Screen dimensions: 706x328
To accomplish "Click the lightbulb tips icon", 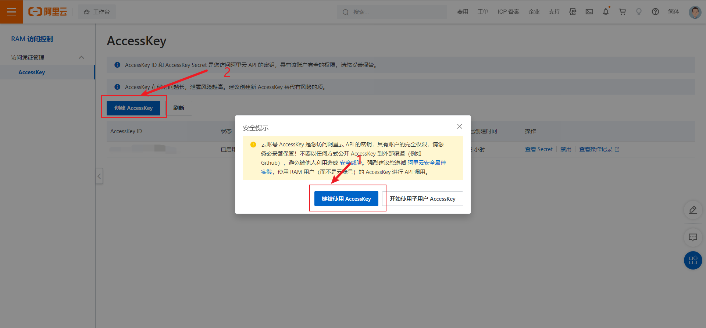I will click(x=639, y=12).
